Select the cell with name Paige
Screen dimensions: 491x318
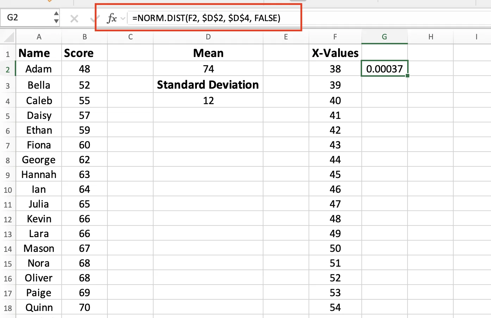coord(39,292)
